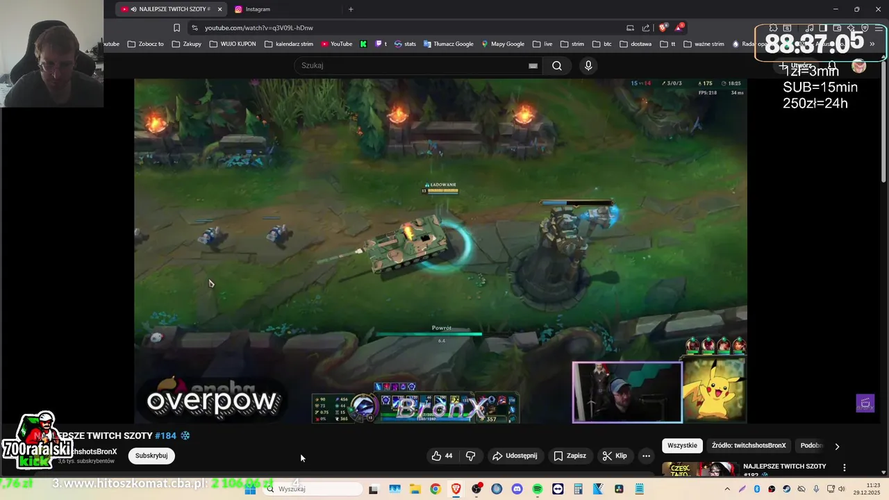Open Notepad from the taskbar

coord(640,489)
